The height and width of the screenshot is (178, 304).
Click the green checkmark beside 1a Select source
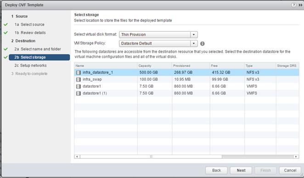click(6, 24)
